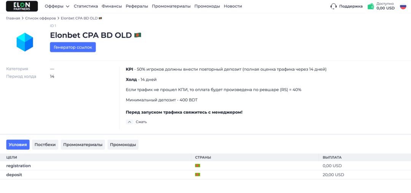Viewport: 411px width, 193px height.
Task: Click the Перед запуском трафика warning text
Action: point(184,112)
